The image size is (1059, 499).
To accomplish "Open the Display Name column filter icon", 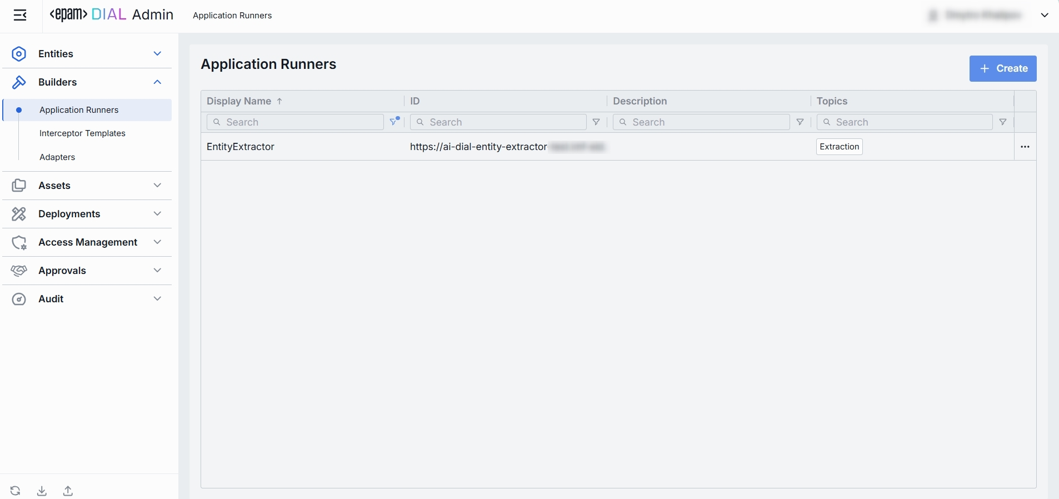I will coord(394,122).
